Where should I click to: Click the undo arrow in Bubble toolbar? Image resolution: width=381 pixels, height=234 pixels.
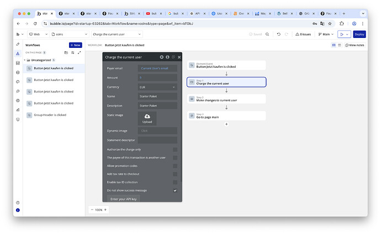pyautogui.click(x=279, y=34)
